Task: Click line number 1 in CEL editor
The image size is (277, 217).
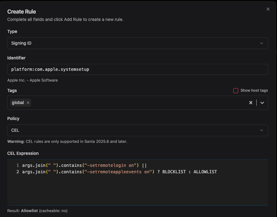Action: coord(18,165)
